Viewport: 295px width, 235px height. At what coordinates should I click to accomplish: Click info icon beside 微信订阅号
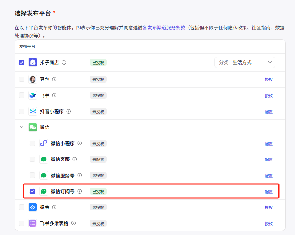(79, 191)
